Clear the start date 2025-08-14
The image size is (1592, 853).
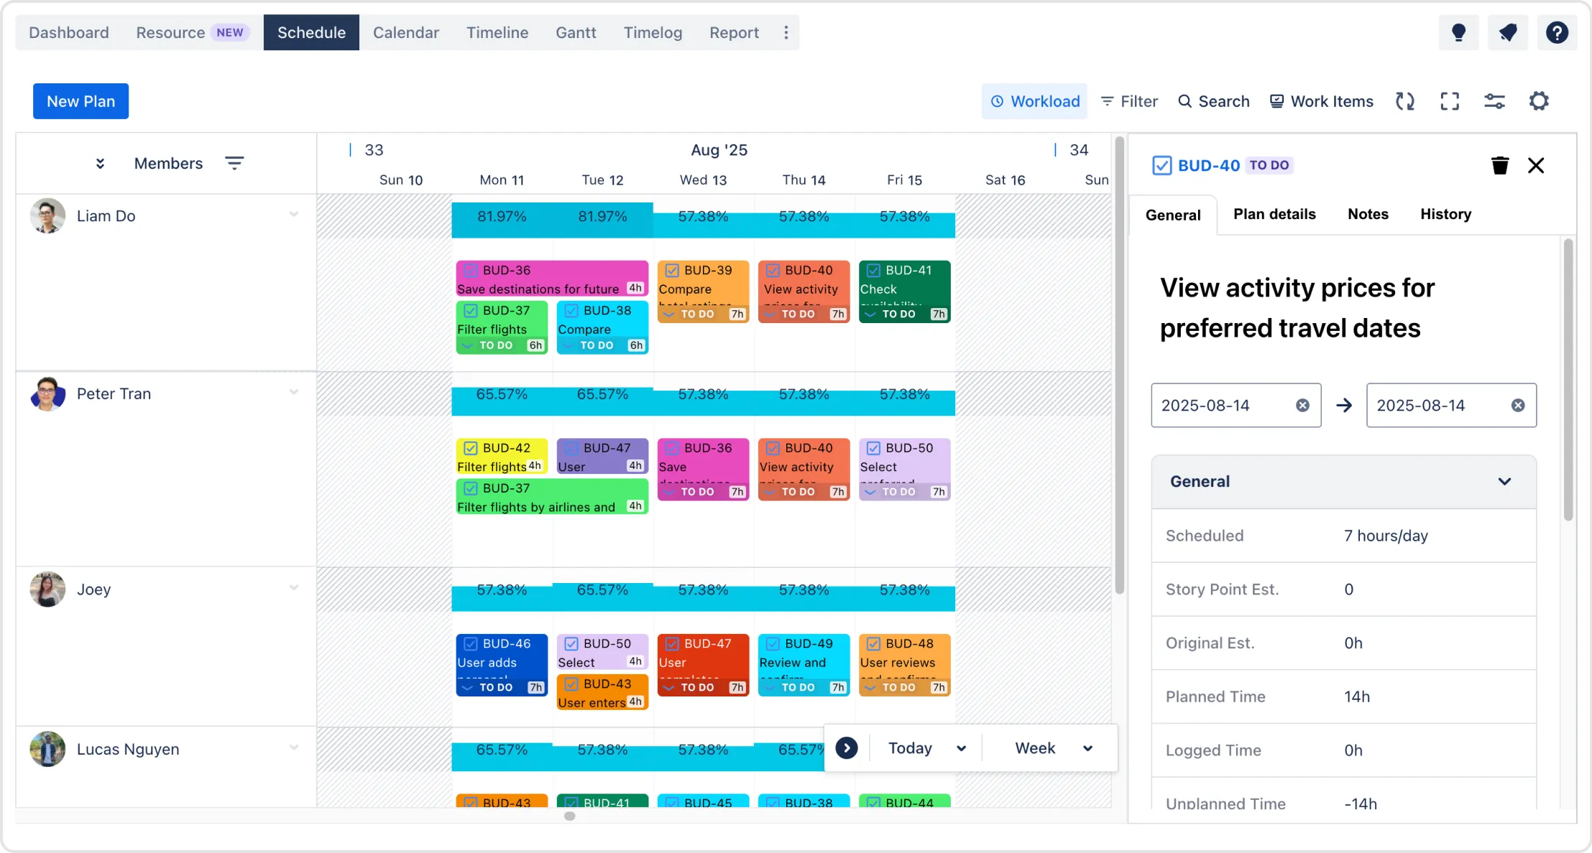pyautogui.click(x=1302, y=406)
